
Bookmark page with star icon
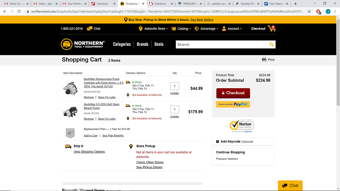[309, 11]
